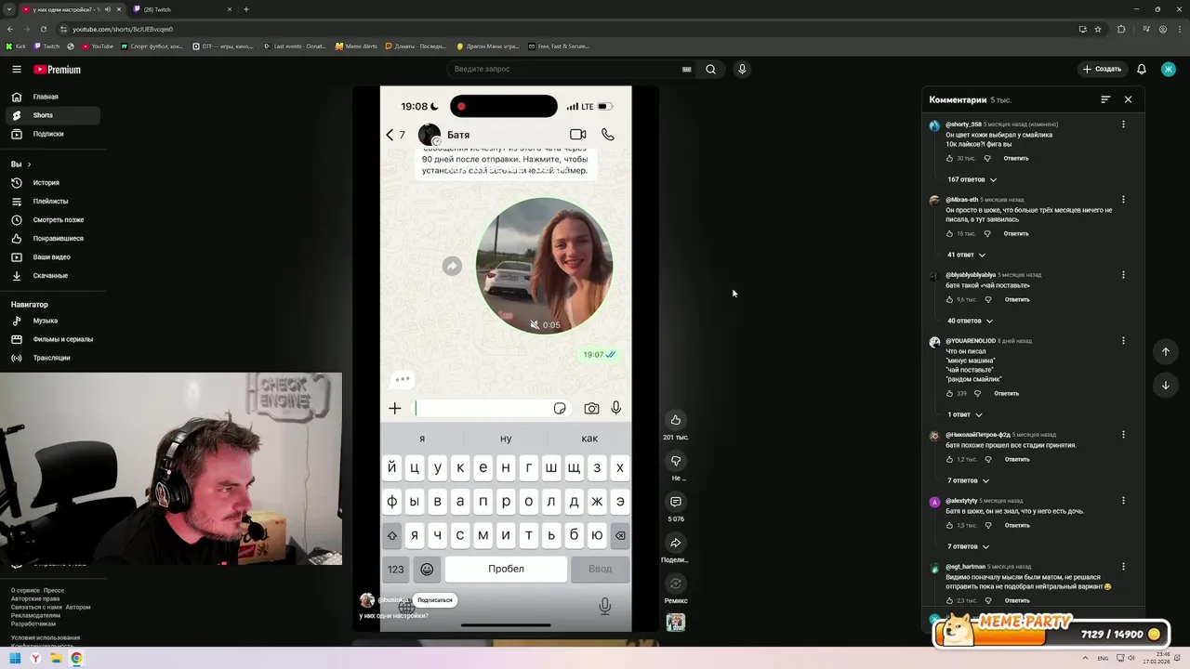Viewport: 1190px width, 669px height.
Task: Open options for @YOUARENOLIOD comment
Action: (1123, 342)
